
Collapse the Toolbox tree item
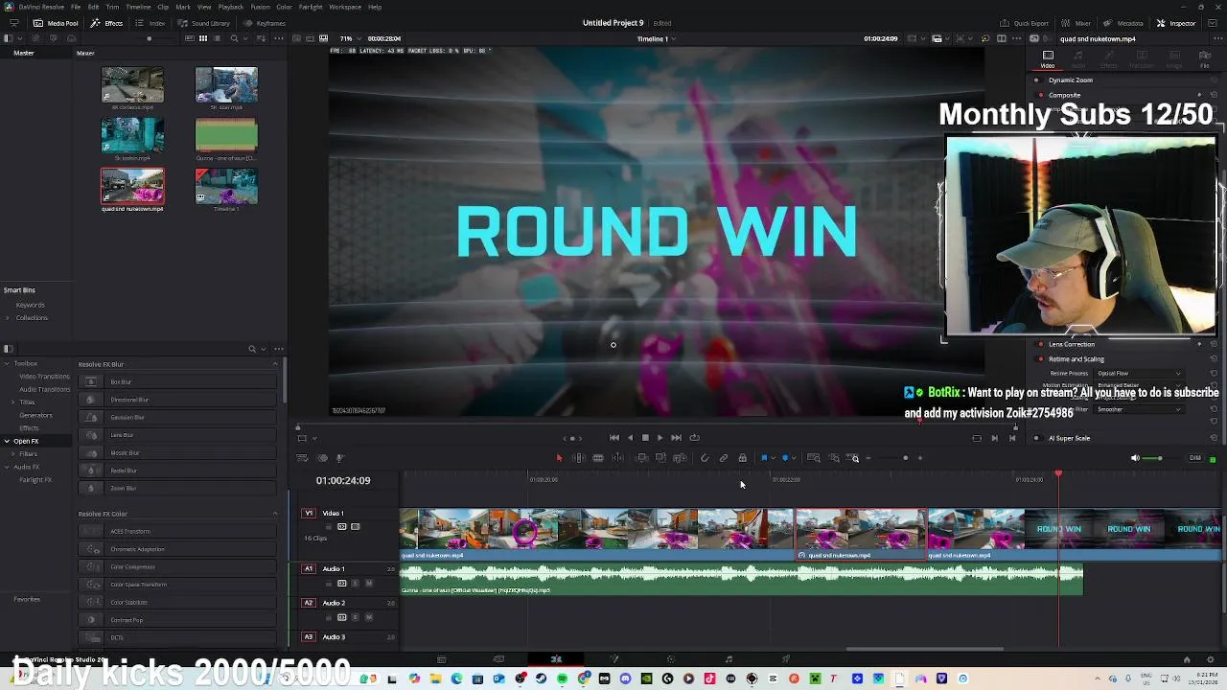[x=7, y=364]
